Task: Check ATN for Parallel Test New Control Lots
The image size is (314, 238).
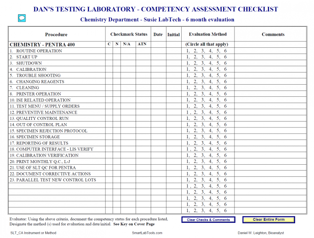Action: 142,180
